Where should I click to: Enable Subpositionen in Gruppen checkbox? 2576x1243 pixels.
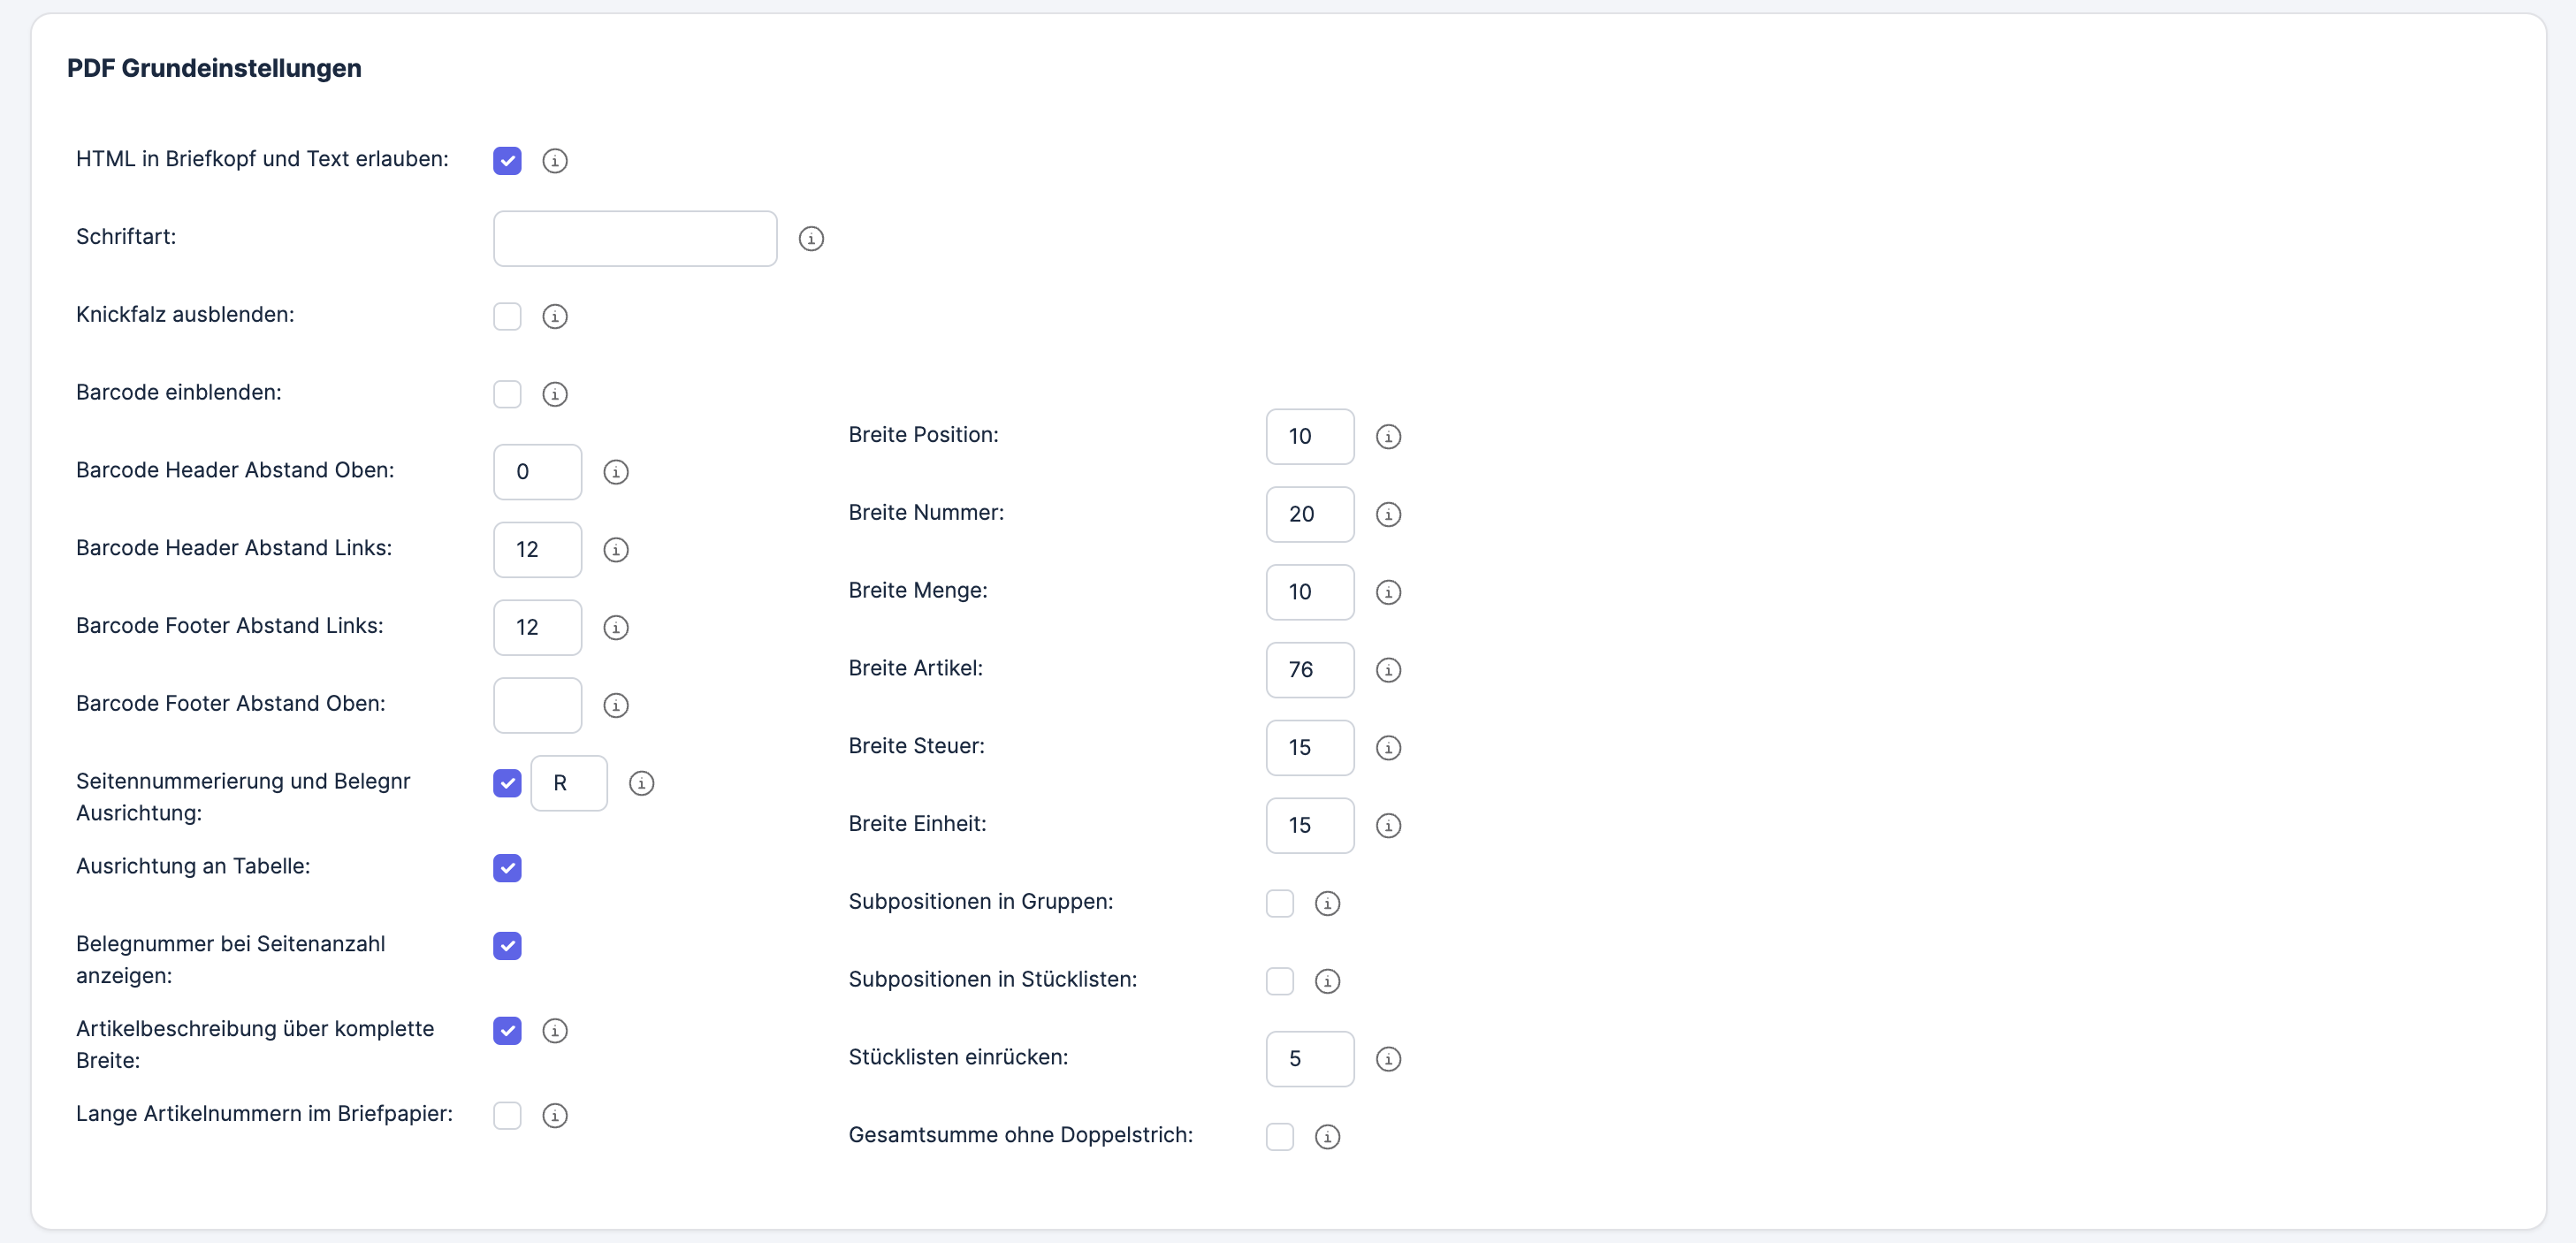coord(1280,903)
